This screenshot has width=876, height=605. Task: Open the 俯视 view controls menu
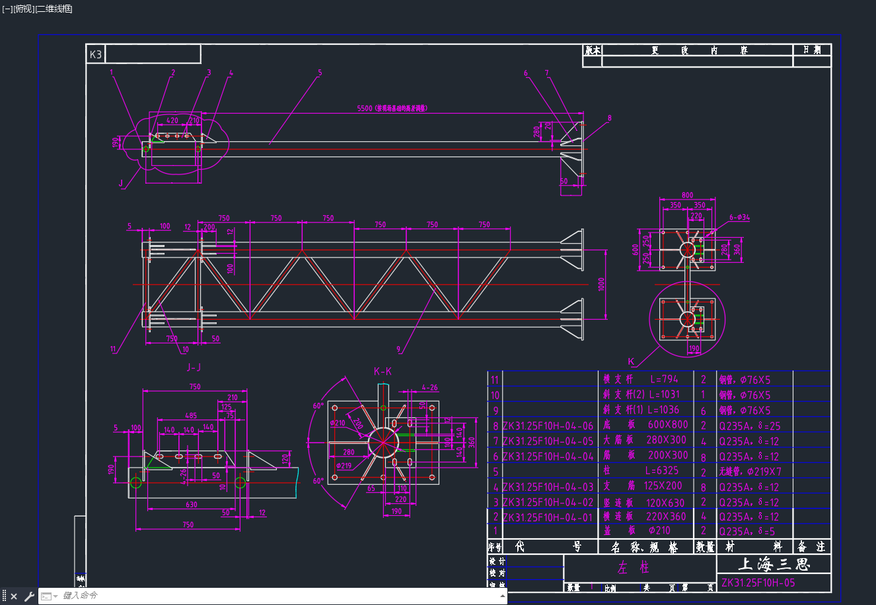click(24, 9)
